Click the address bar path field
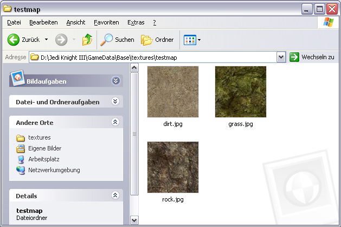The height and width of the screenshot is (227, 341). 153,58
